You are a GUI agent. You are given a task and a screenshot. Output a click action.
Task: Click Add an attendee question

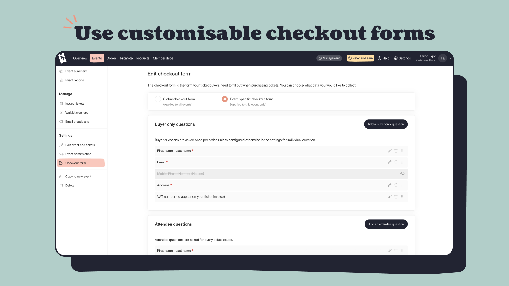(x=386, y=224)
